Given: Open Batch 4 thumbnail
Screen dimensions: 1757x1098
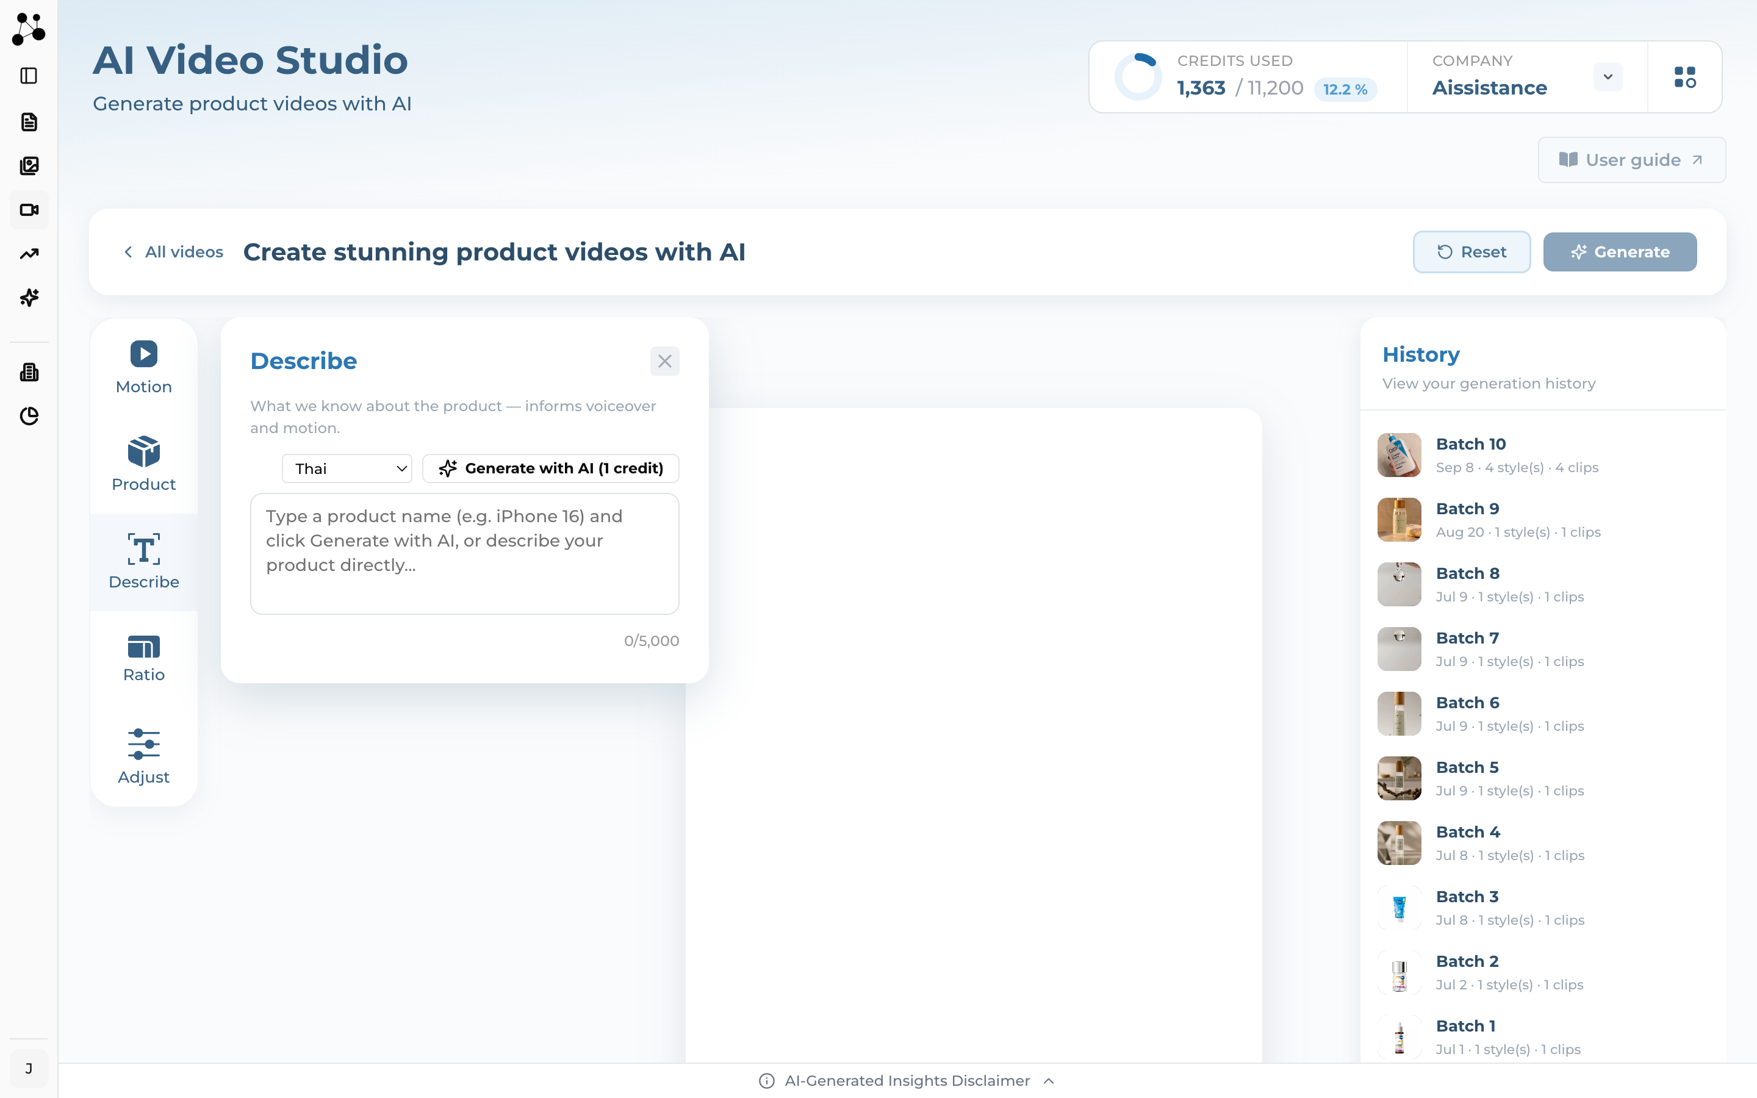Looking at the screenshot, I should pyautogui.click(x=1399, y=843).
